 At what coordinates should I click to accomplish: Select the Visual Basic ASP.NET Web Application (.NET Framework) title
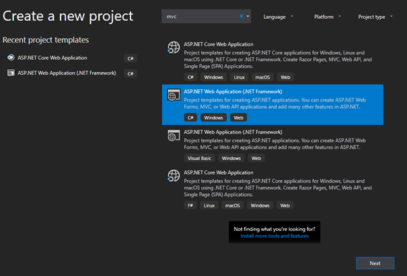tap(233, 132)
